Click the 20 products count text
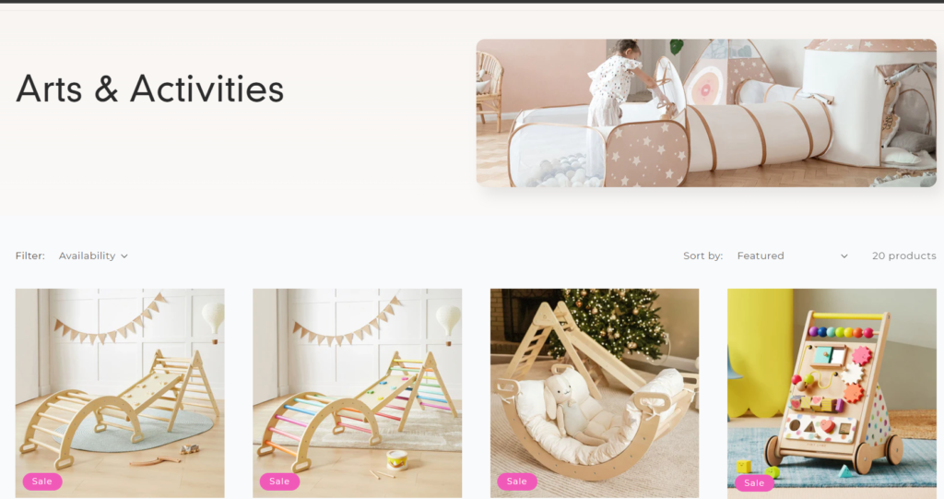944x499 pixels. [903, 255]
